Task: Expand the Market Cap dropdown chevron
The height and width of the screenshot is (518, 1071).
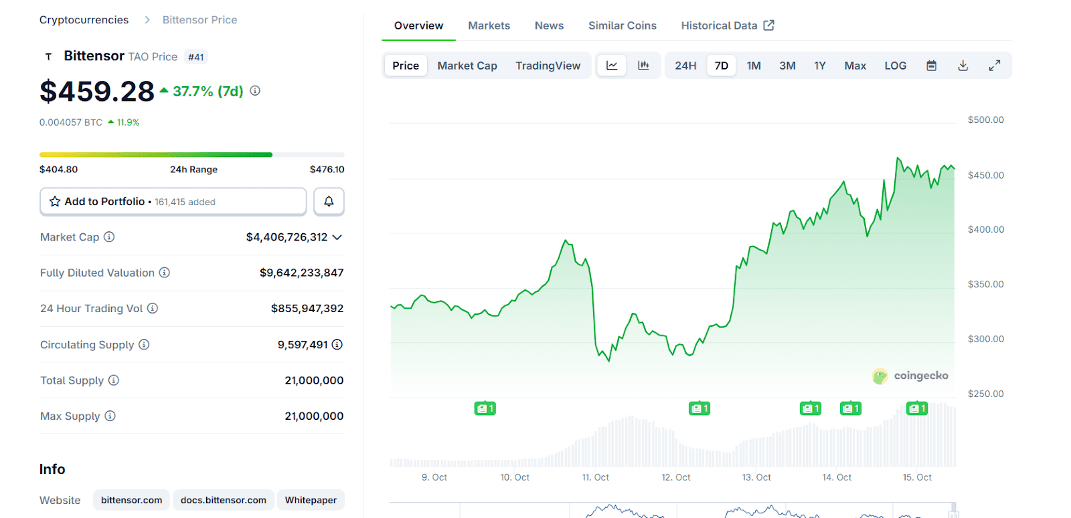Action: pyautogui.click(x=337, y=237)
